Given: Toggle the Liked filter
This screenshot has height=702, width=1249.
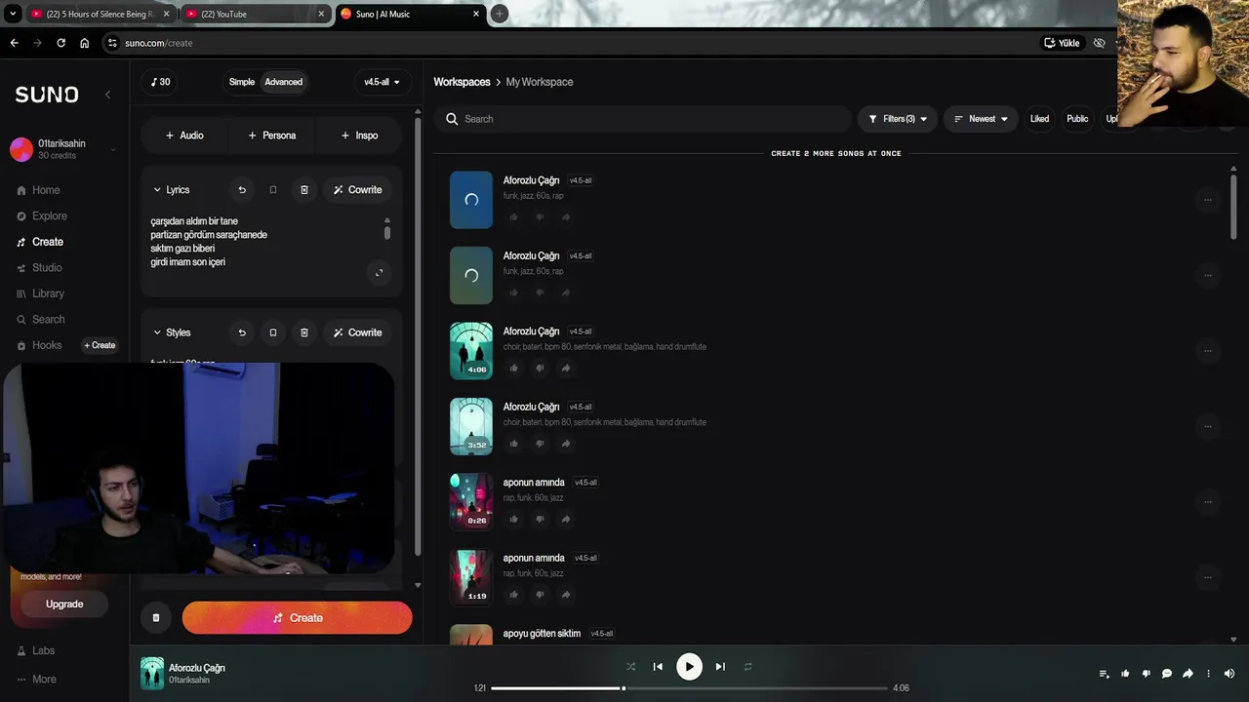Looking at the screenshot, I should coord(1039,119).
